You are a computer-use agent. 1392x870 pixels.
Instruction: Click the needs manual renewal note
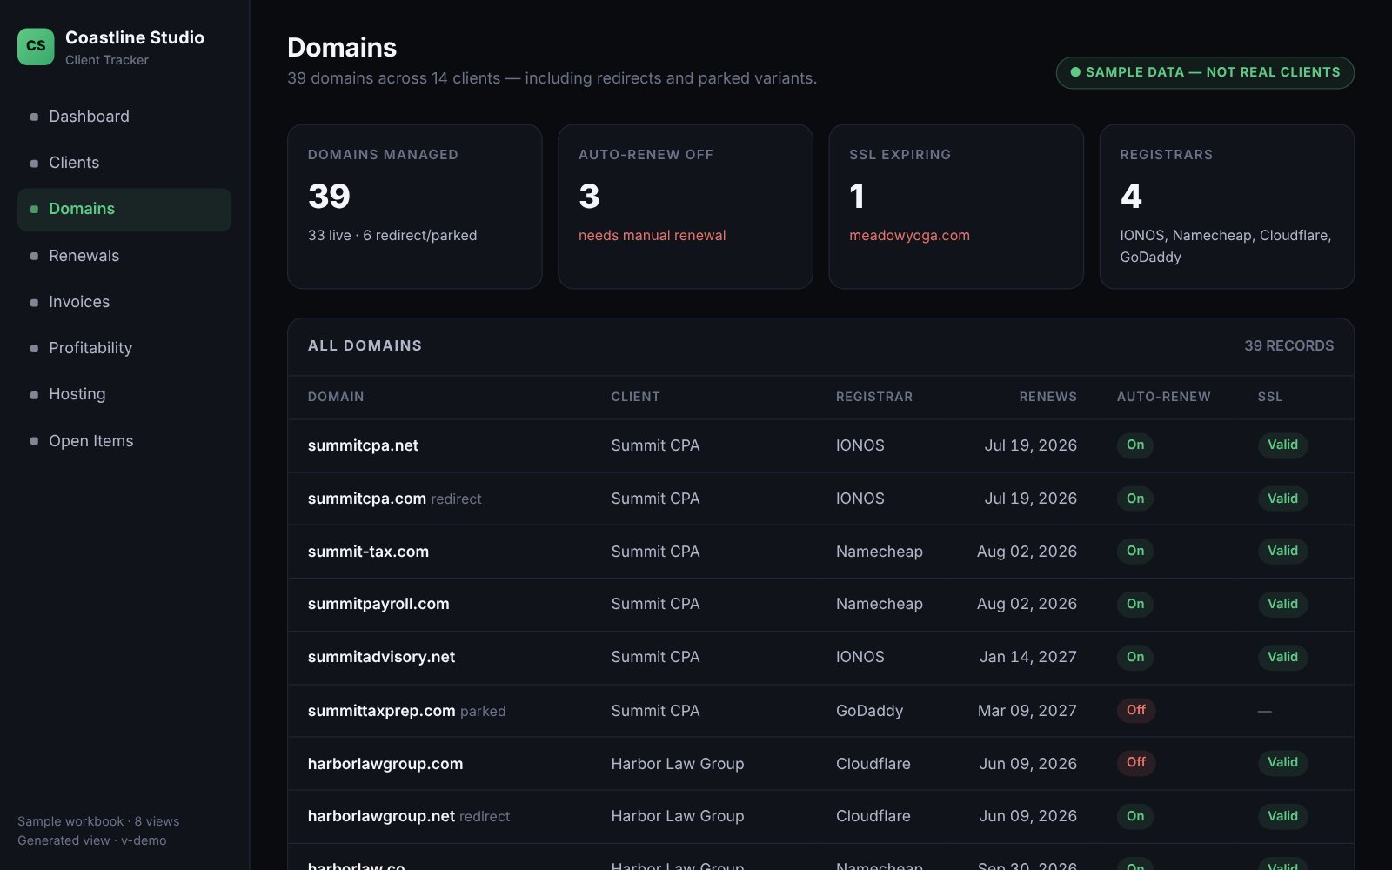(652, 235)
